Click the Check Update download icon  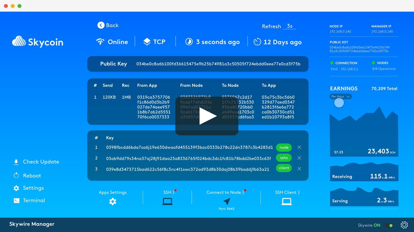point(16,162)
